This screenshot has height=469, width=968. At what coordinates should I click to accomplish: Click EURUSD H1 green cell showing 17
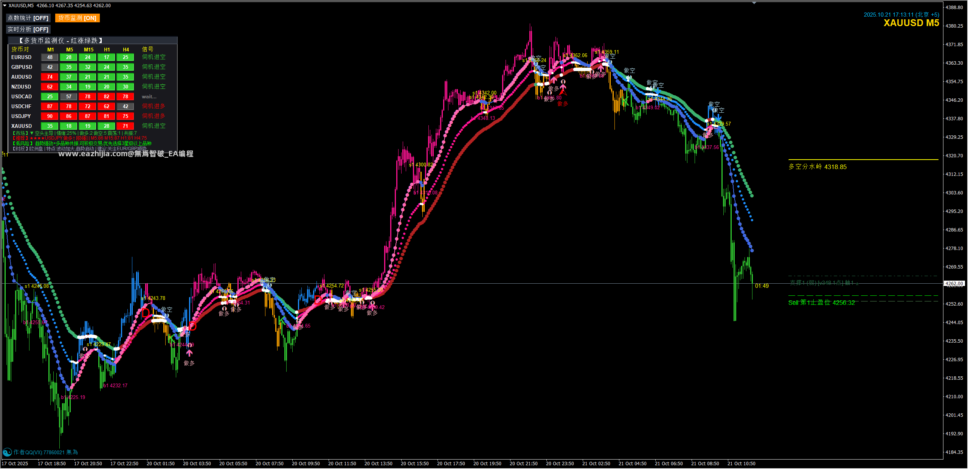click(107, 57)
